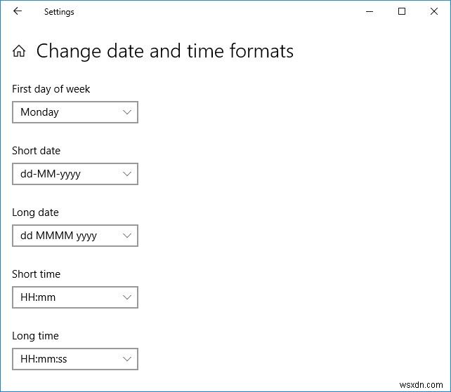Go back using the arrow icon

point(18,11)
